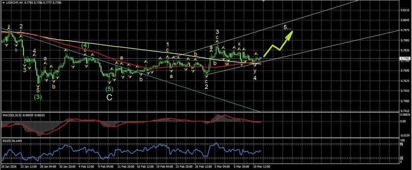Click the 20 Jan 2026 time label
The image size is (412, 170).
pyautogui.click(x=8, y=166)
